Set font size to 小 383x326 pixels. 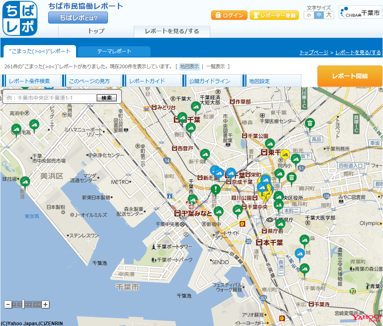coord(309,15)
